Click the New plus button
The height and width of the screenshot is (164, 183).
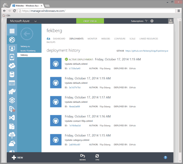point(17,157)
